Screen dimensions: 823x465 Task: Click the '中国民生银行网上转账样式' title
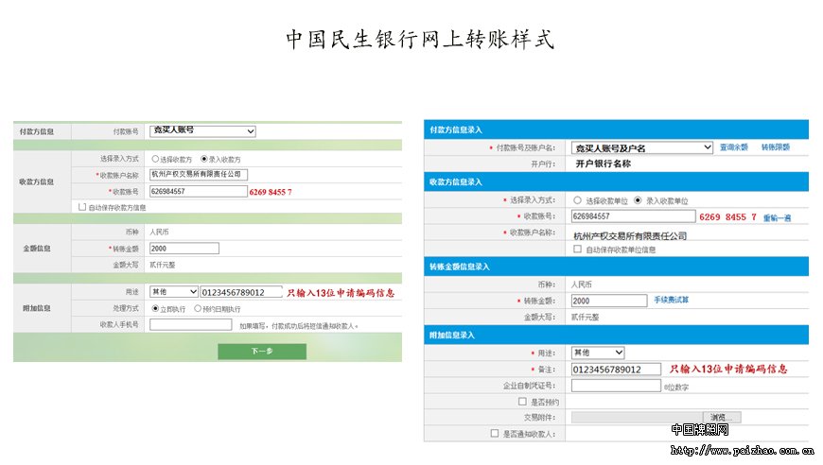click(420, 40)
